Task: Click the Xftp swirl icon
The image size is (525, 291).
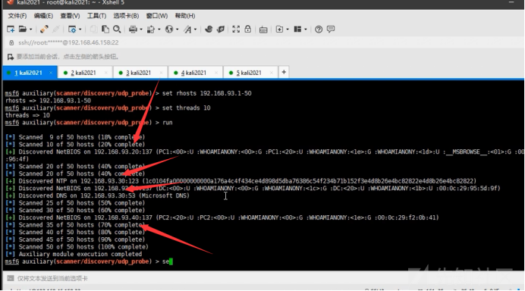Action: click(209, 30)
